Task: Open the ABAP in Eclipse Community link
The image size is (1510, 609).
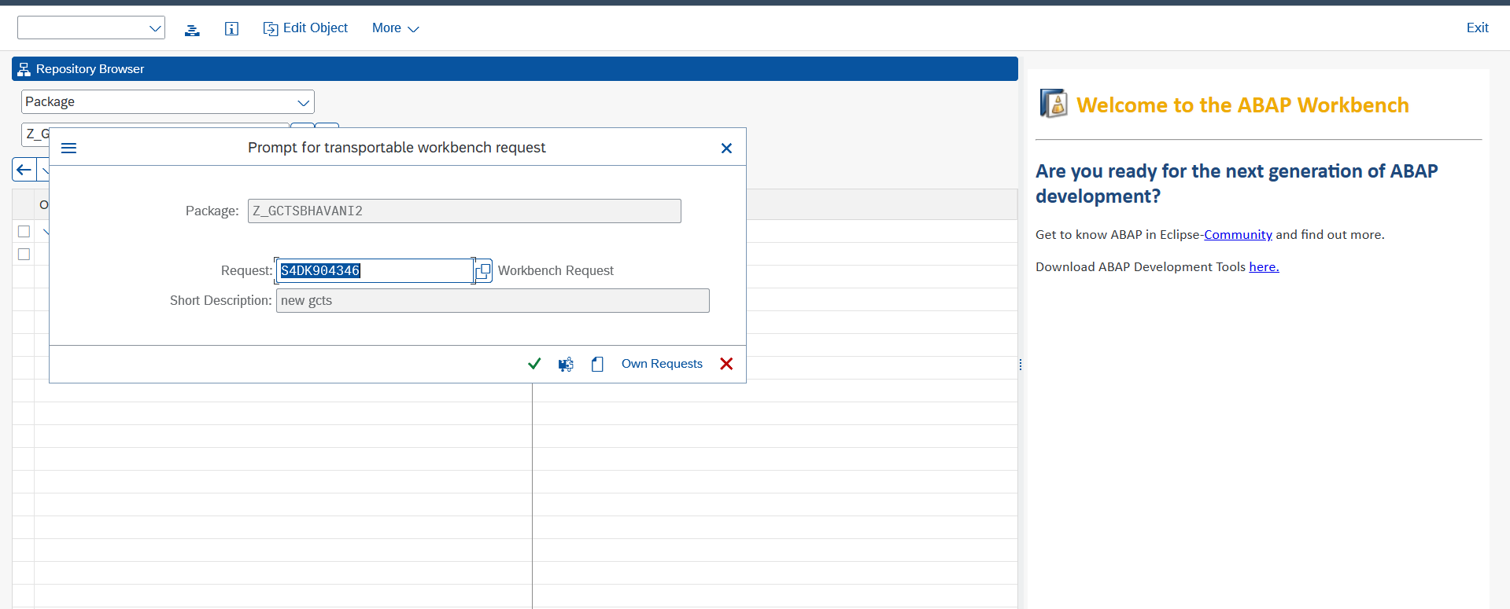Action: [1238, 234]
